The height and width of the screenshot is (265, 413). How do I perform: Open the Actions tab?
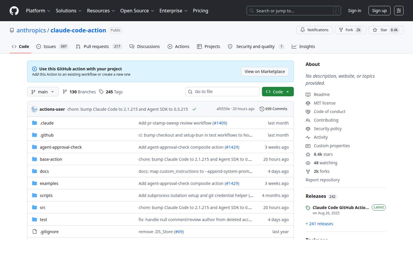178,47
